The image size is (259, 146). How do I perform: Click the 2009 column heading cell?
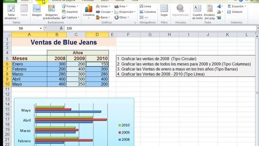pos(76,58)
